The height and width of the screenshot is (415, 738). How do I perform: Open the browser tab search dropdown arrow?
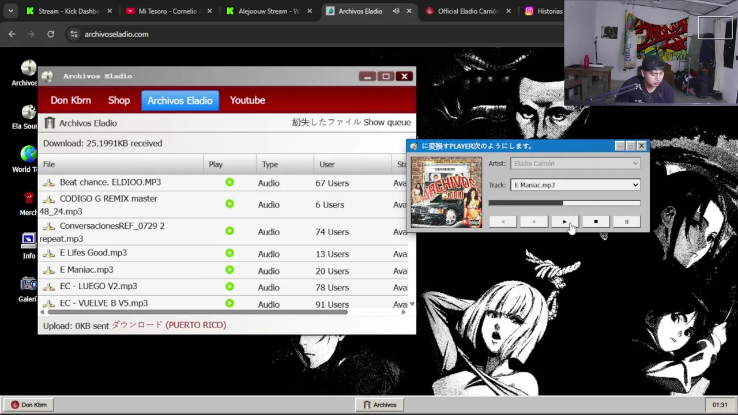[x=10, y=11]
